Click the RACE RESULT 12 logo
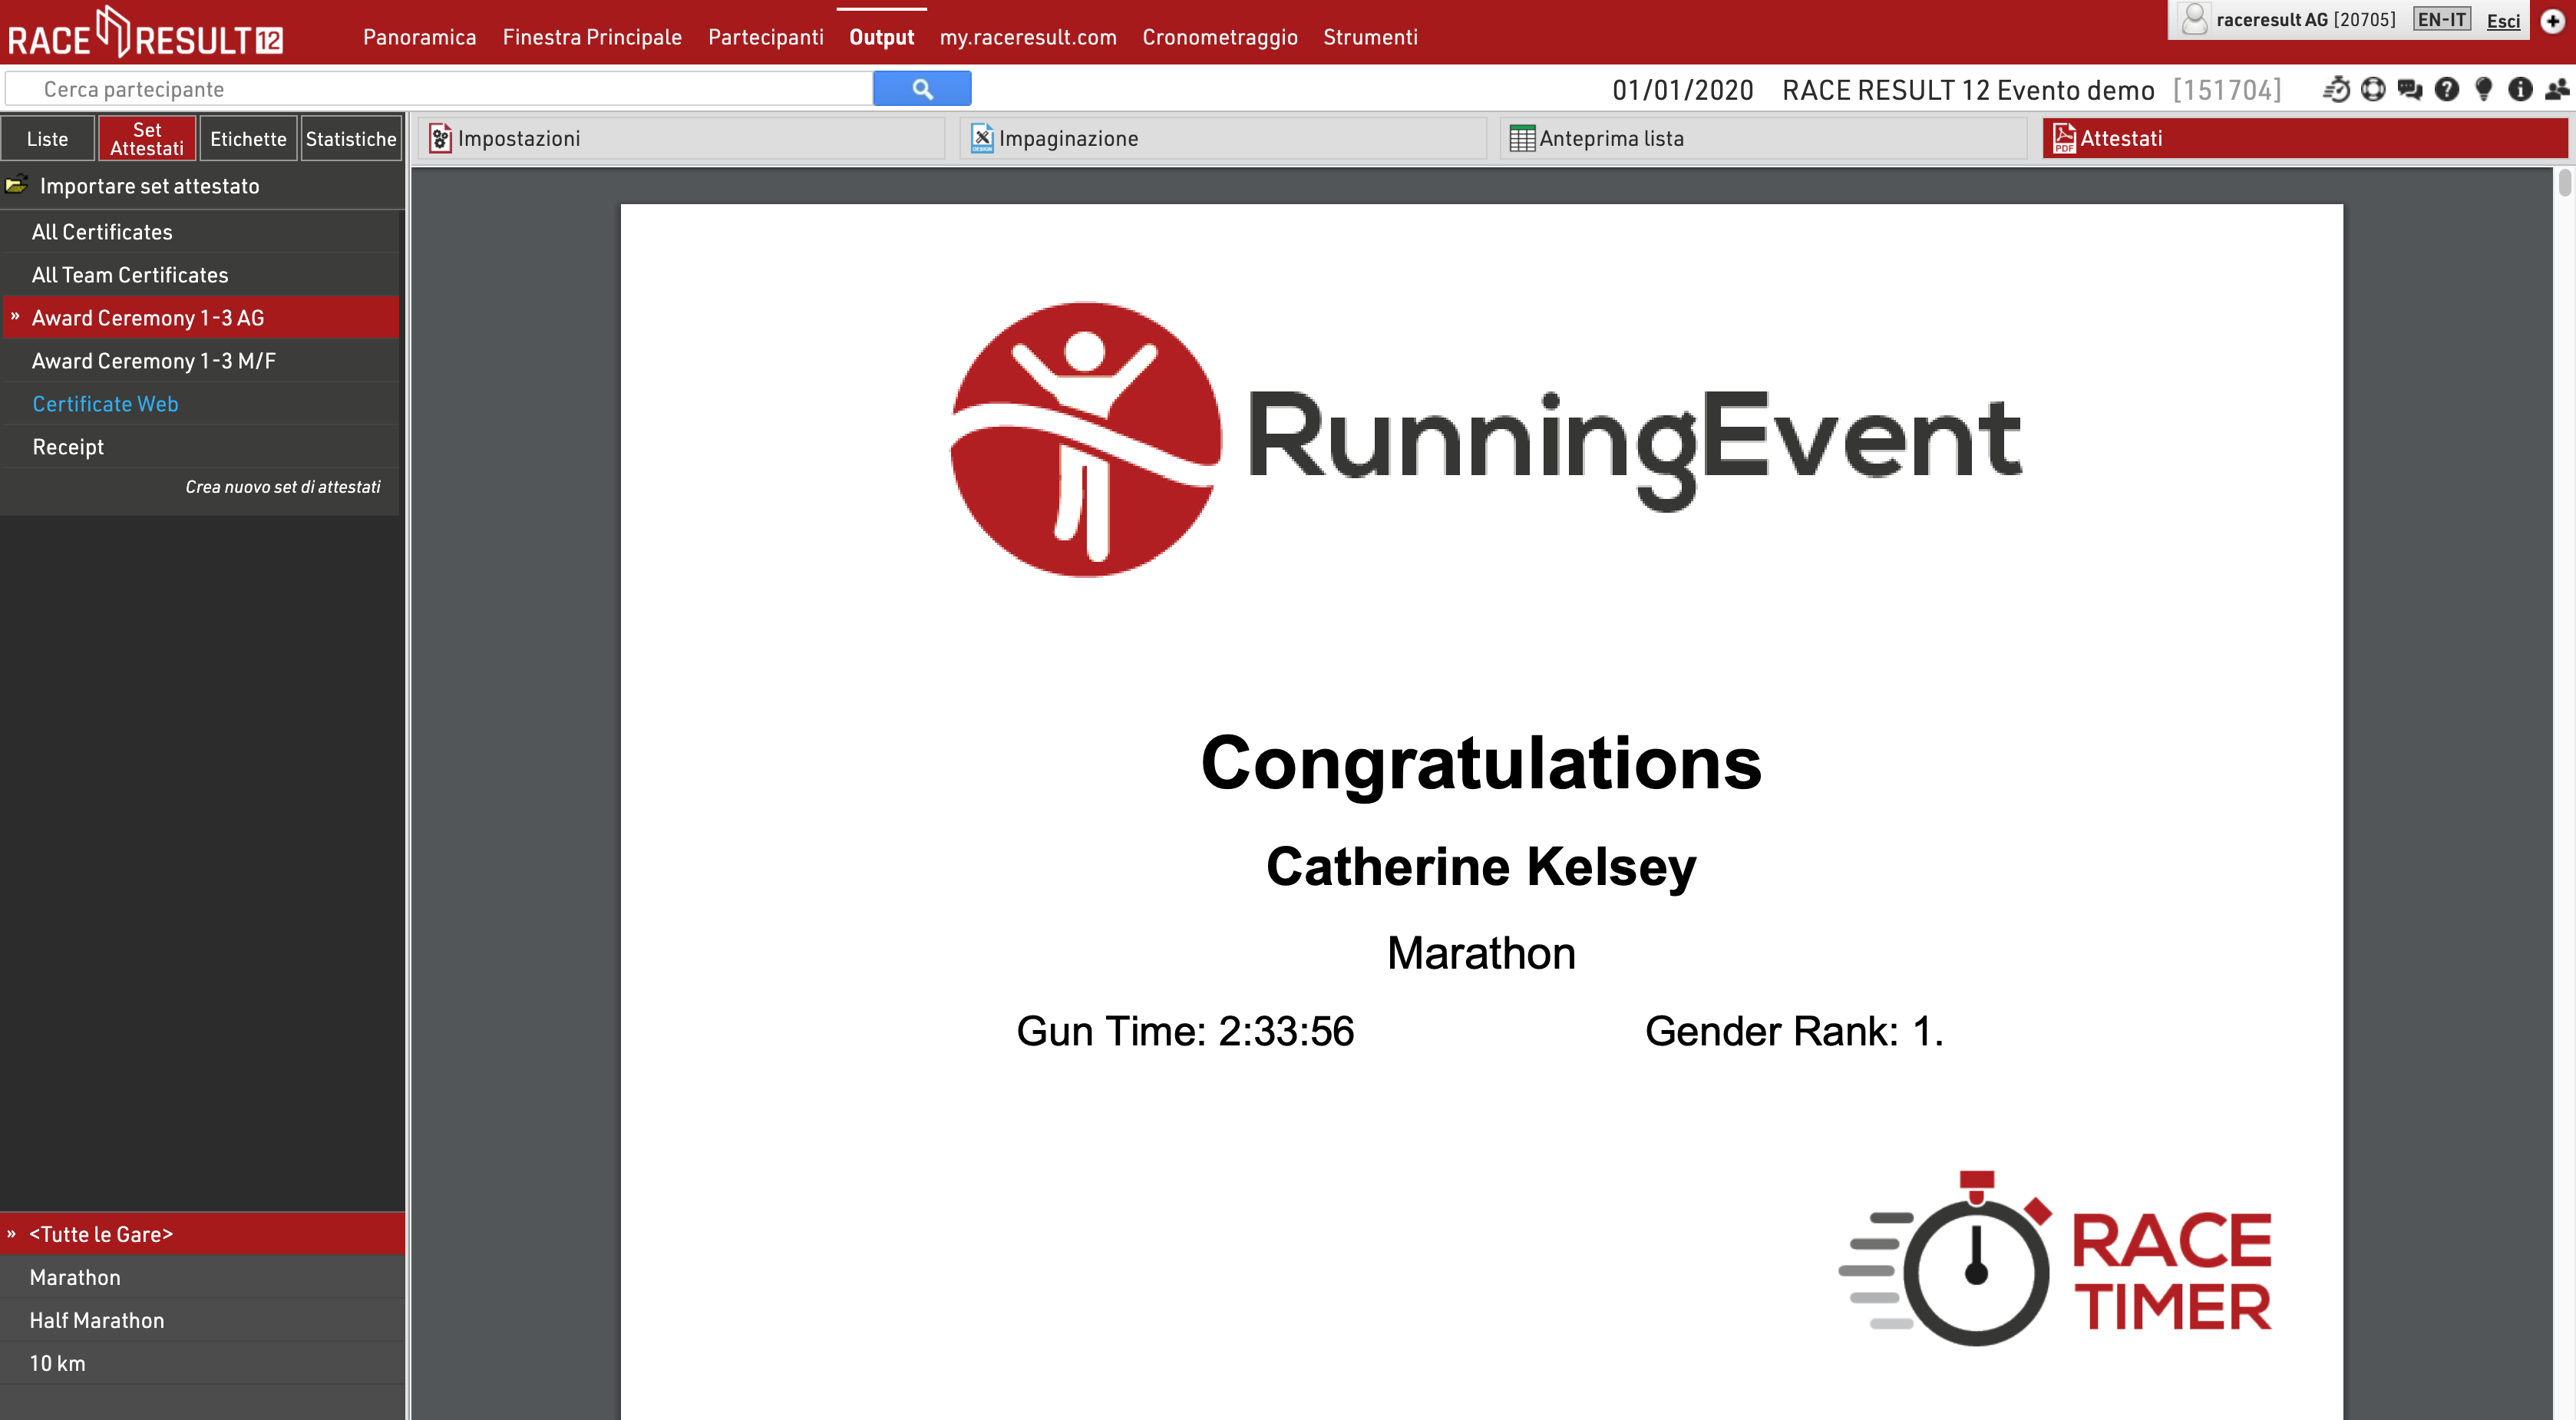 click(145, 33)
